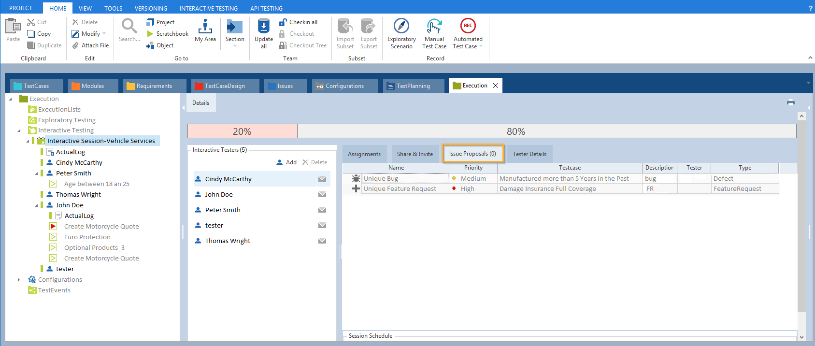
Task: Click the Update all icon
Action: tap(264, 26)
